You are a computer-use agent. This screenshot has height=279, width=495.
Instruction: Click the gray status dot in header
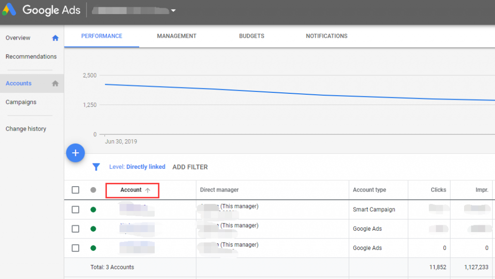tap(93, 190)
